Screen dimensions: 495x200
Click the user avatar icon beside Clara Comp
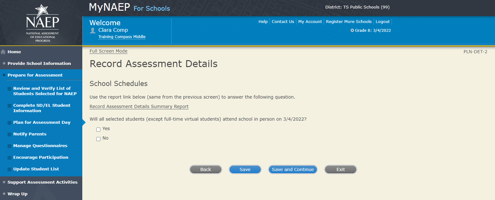click(93, 30)
